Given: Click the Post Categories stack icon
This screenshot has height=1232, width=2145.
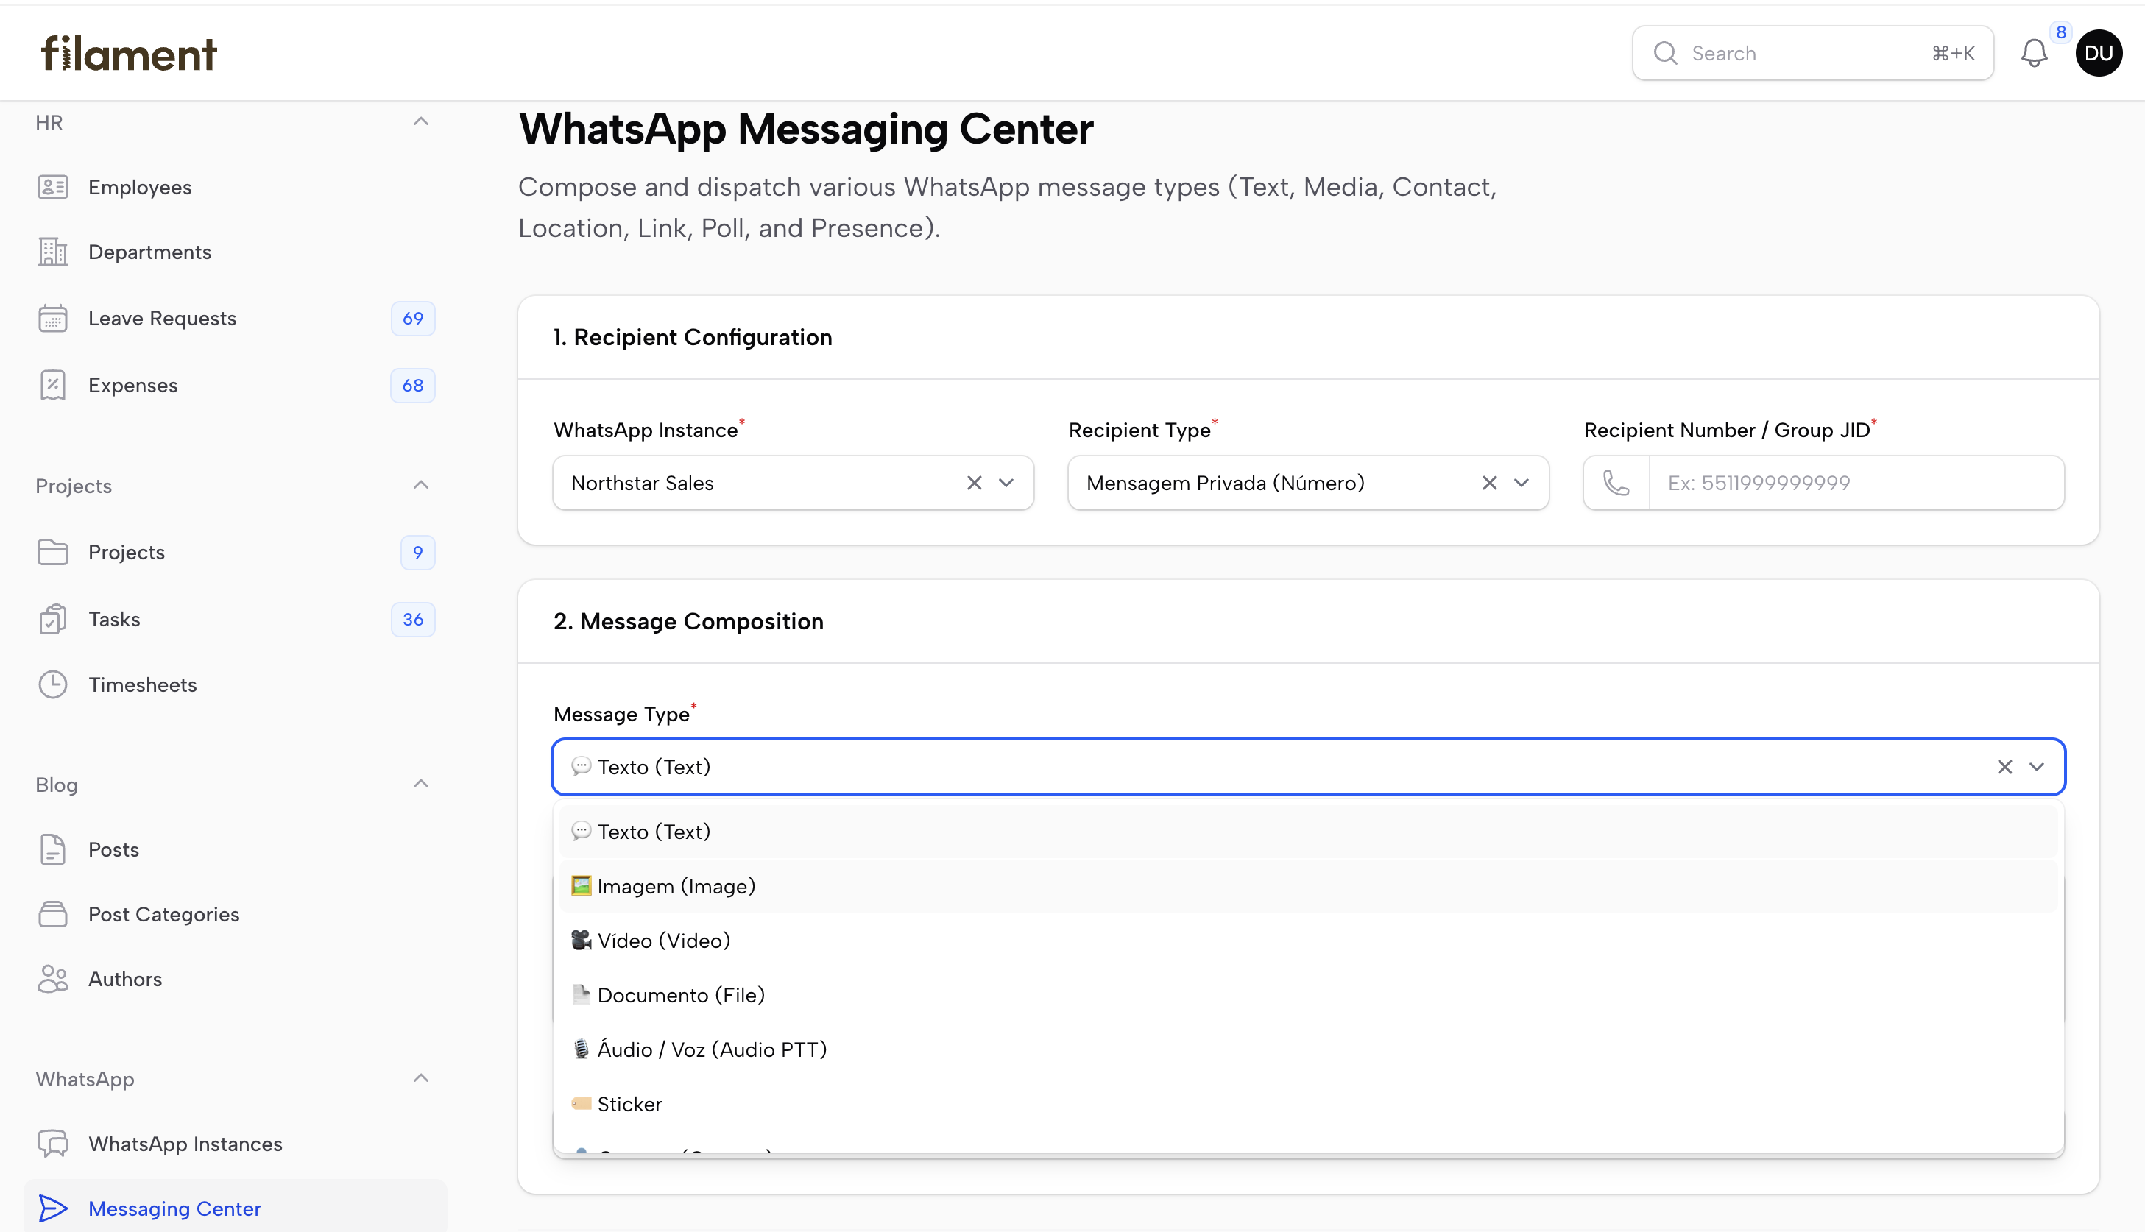Looking at the screenshot, I should click(x=52, y=914).
